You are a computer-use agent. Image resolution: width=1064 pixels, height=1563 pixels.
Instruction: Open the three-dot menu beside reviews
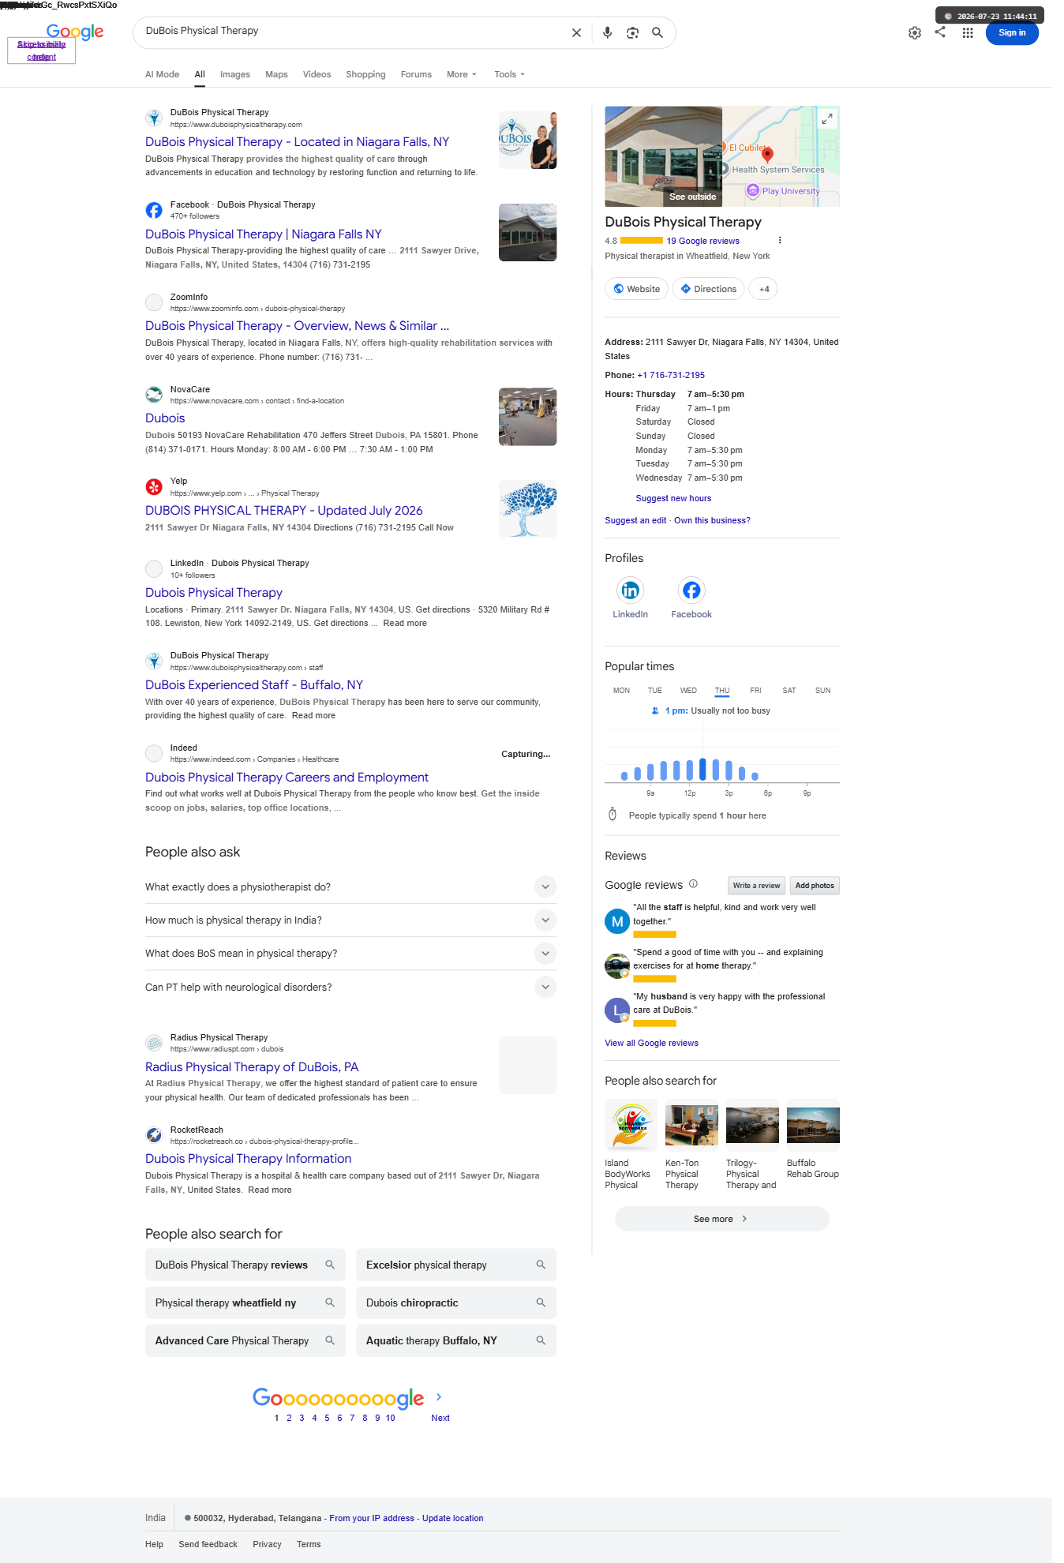(780, 241)
